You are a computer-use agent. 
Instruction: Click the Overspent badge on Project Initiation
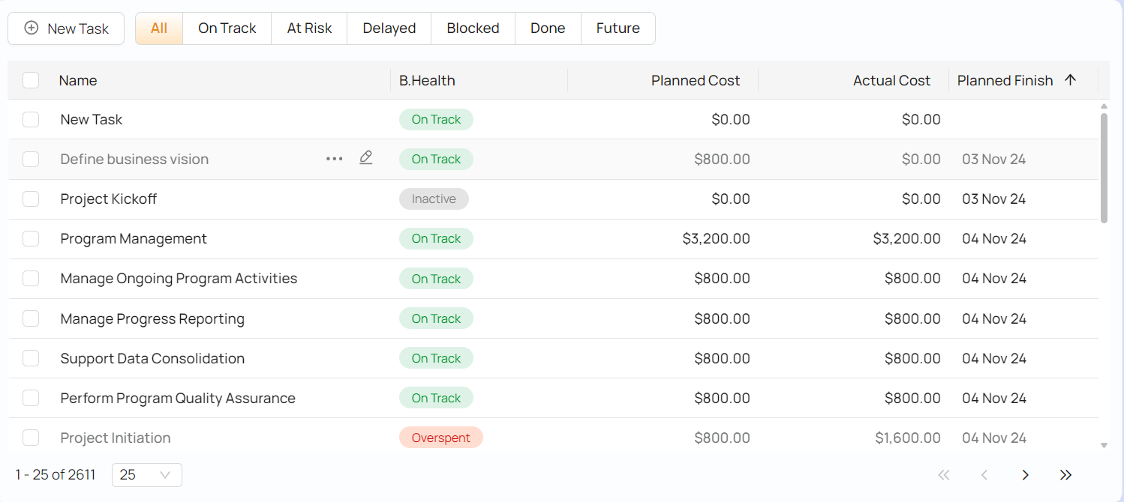tap(440, 438)
